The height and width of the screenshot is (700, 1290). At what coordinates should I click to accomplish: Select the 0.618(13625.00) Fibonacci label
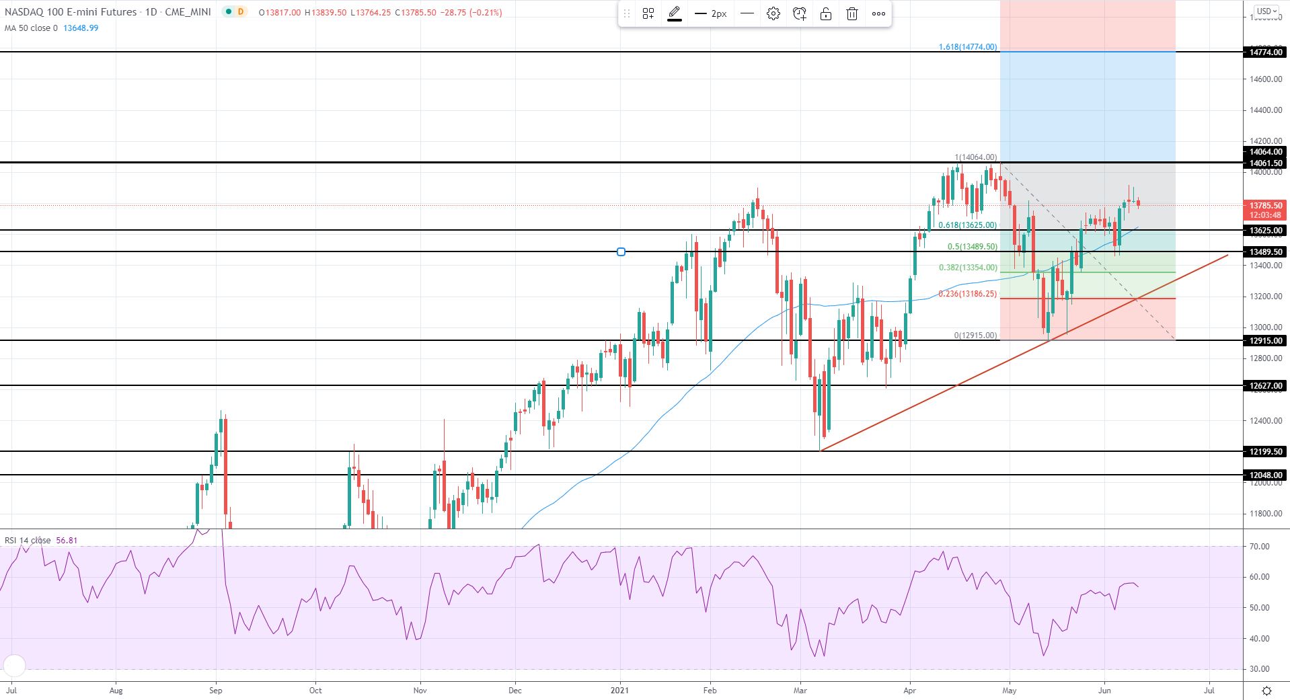pos(968,225)
